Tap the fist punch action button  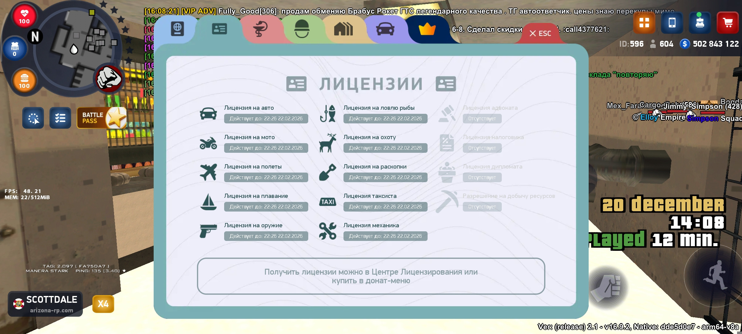608,287
